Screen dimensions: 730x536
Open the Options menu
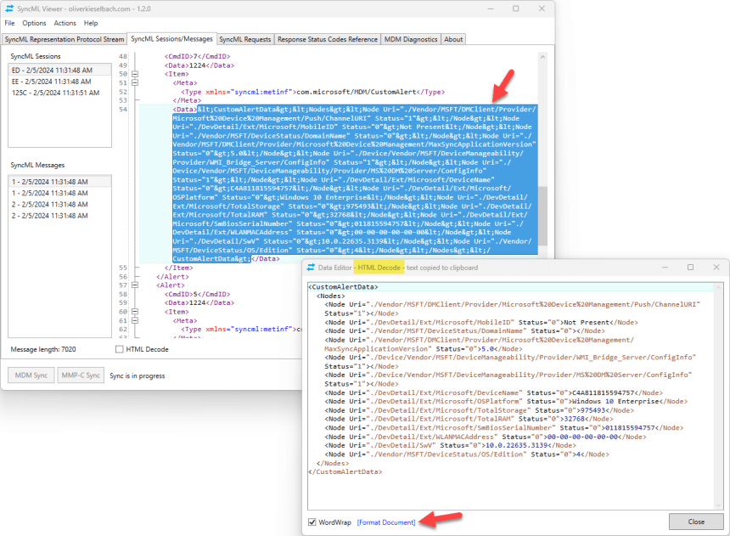[33, 23]
